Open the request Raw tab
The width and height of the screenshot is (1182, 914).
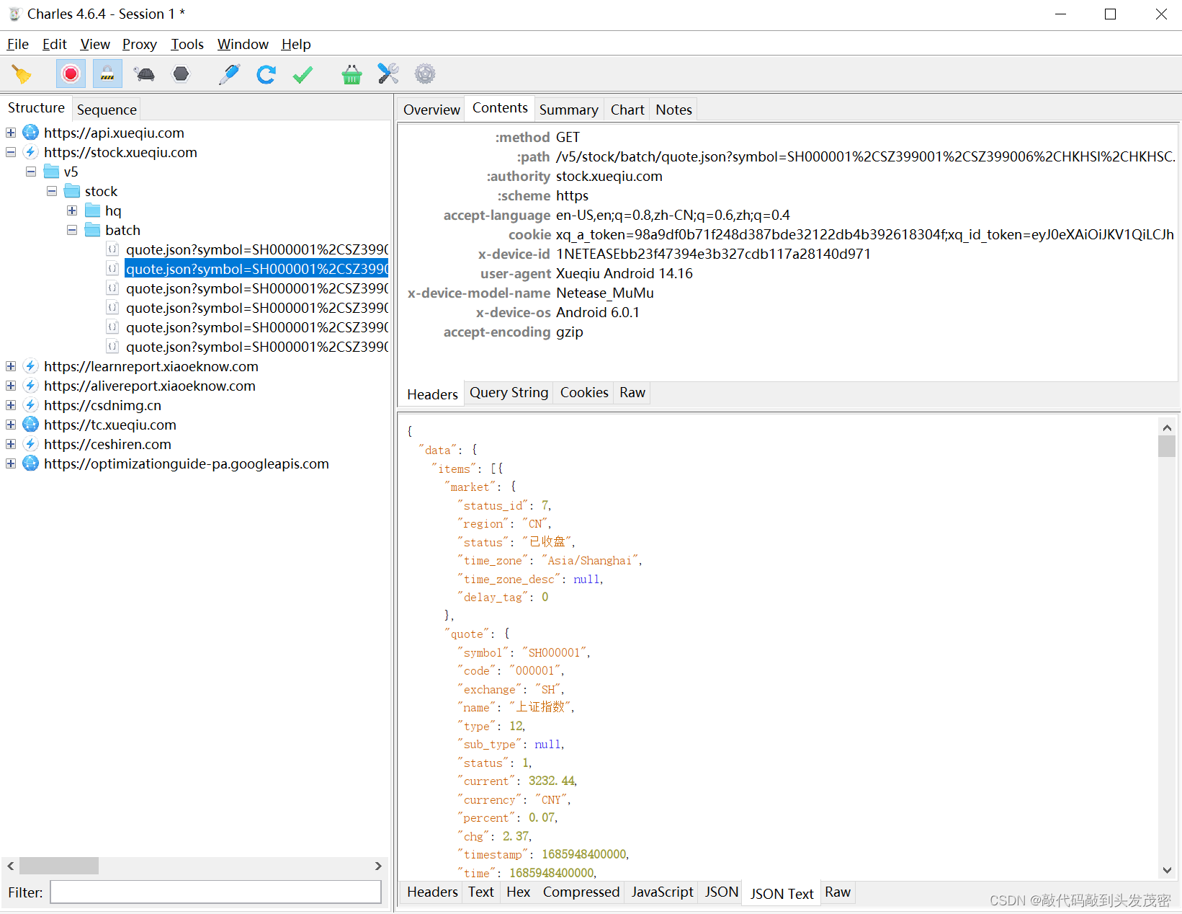tap(632, 393)
